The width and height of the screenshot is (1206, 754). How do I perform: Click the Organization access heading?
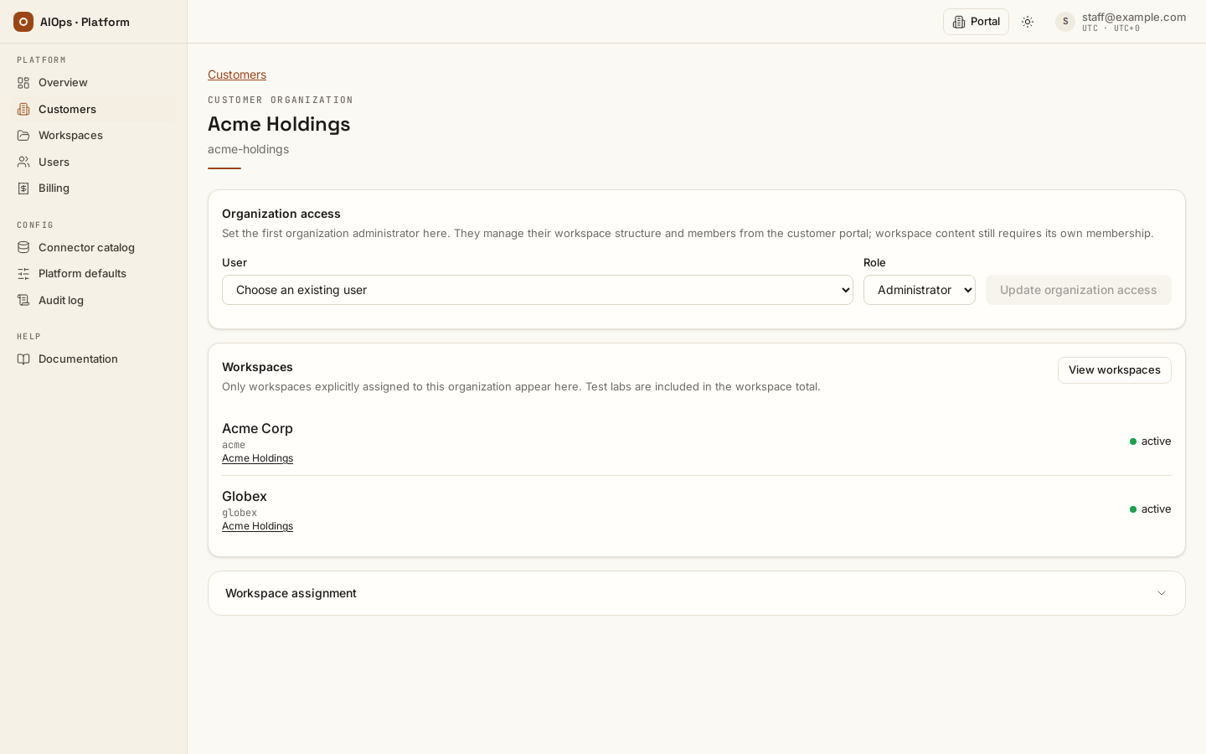281,214
